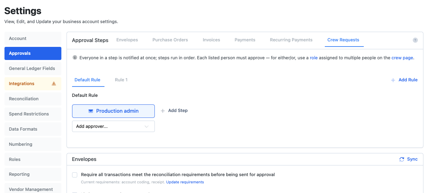
Task: Click the Add Rule button
Action: coord(404,80)
